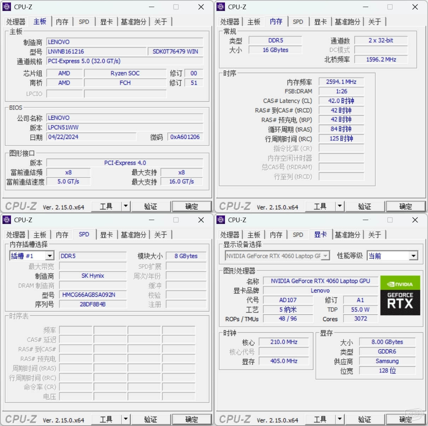
Task: Click CPU-Z app icon in top-left window title
Action: coord(7,7)
